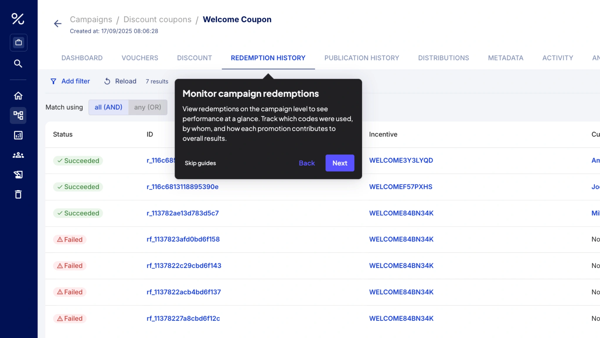The width and height of the screenshot is (600, 338).
Task: Click Skip guides in the tooltip
Action: click(200, 163)
